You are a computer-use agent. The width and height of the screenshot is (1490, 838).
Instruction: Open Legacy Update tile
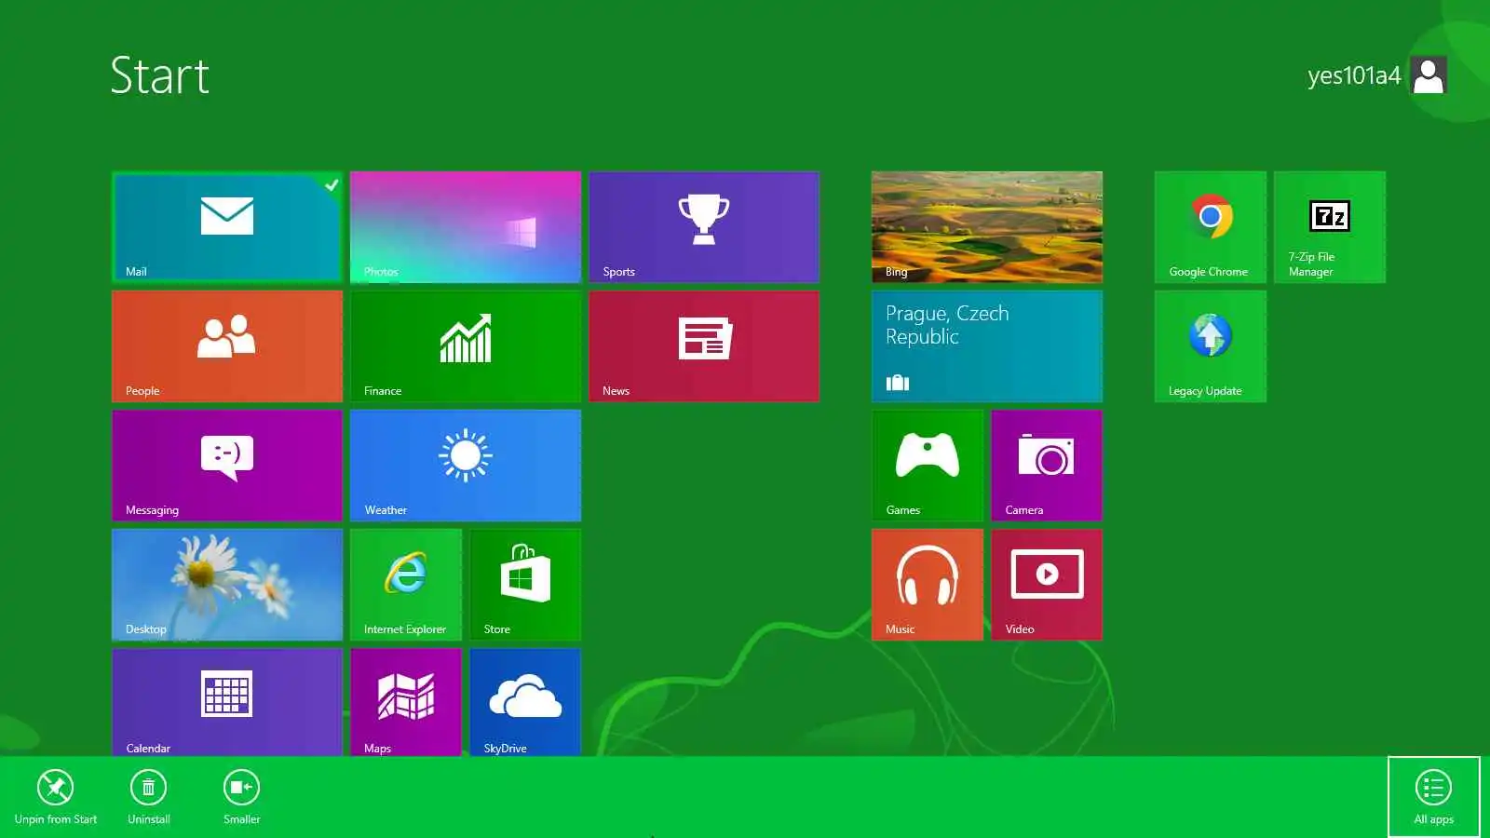[x=1211, y=346]
